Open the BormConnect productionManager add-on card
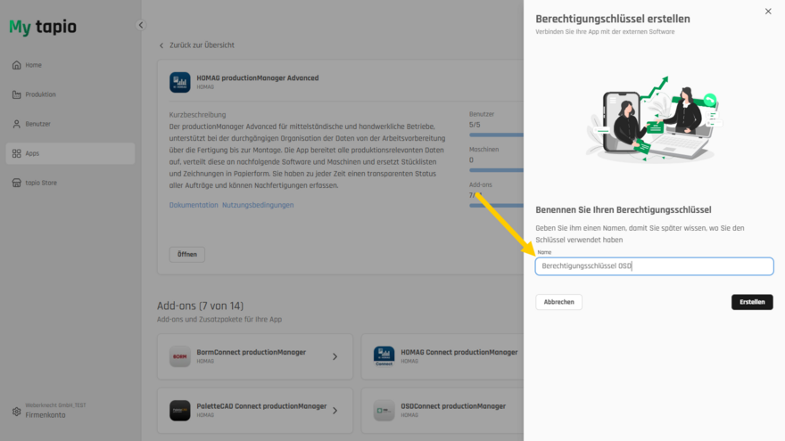This screenshot has width=785, height=441. [255, 356]
